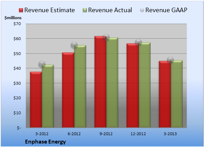
Task: Click the GAAP sphere marker above 12-2012
Action: (x=138, y=42)
